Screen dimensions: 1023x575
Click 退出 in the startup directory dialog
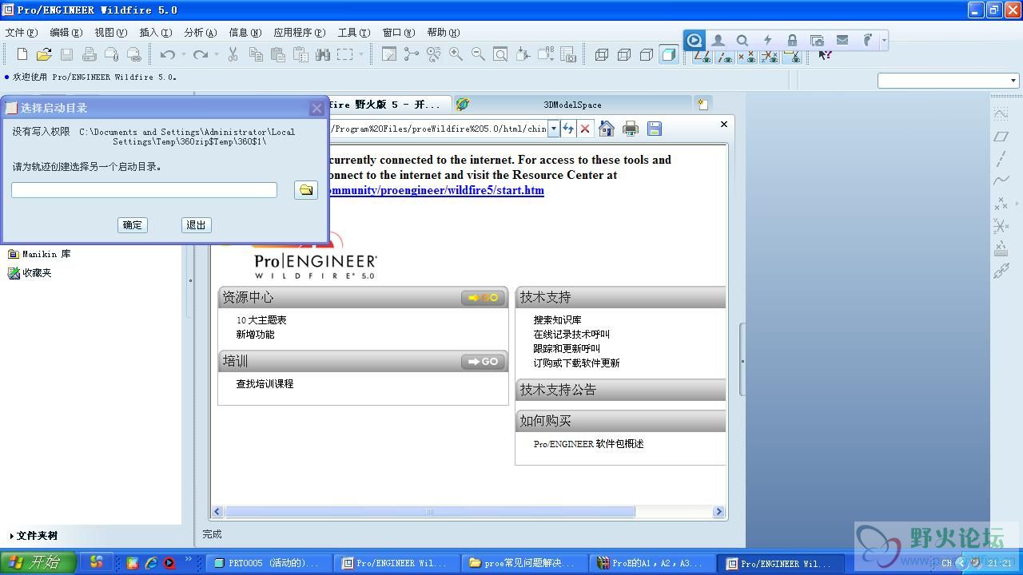point(196,225)
